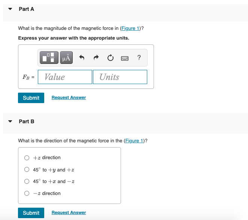248x220 pixels.
Task: Open the keyboard shortcuts icon
Action: pos(125,58)
